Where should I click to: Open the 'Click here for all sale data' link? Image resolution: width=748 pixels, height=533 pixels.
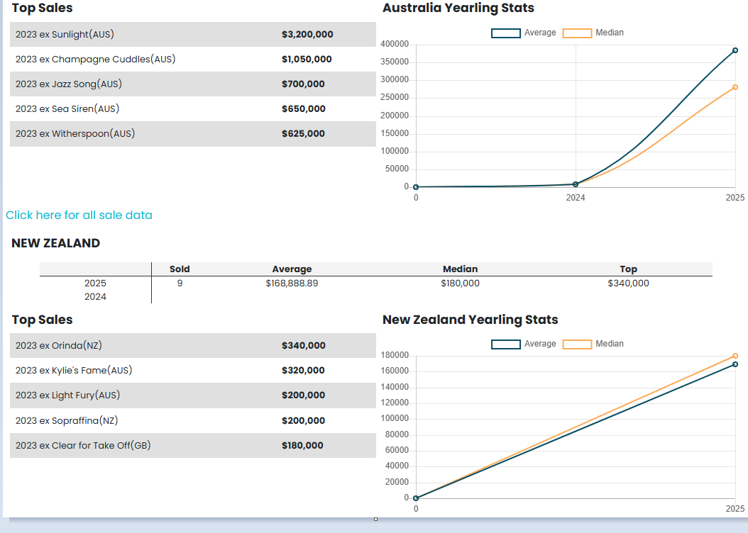pos(79,215)
